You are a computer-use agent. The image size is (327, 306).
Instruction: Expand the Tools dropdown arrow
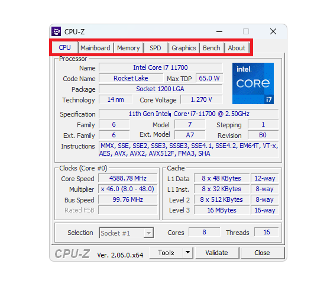pos(188,253)
